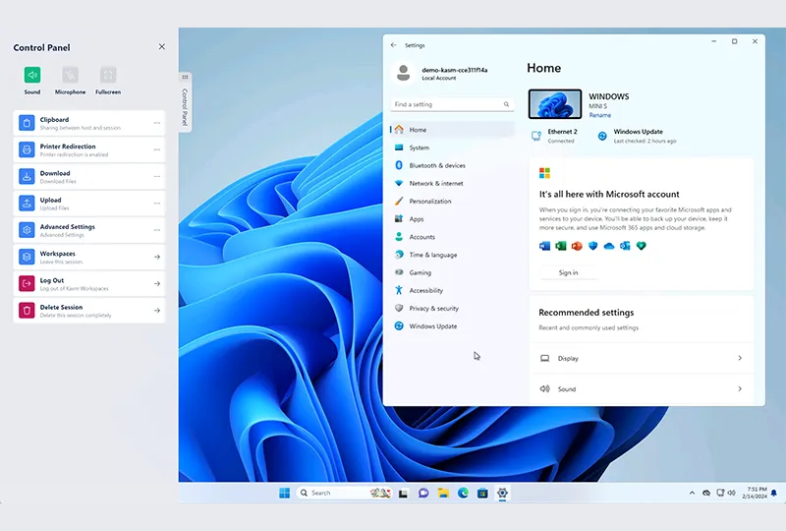Open Gaming settings
This screenshot has height=531, width=786.
452,272
